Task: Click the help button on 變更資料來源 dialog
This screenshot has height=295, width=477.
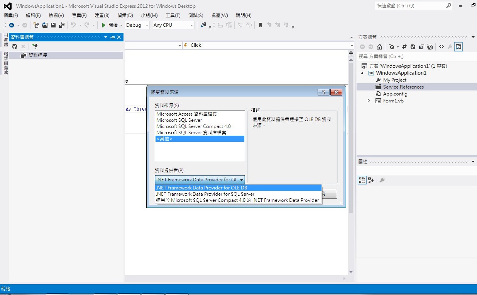Action: coord(323,92)
